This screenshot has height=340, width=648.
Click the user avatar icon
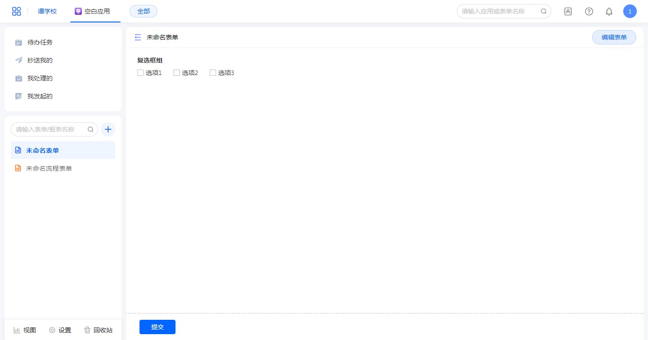tap(630, 11)
